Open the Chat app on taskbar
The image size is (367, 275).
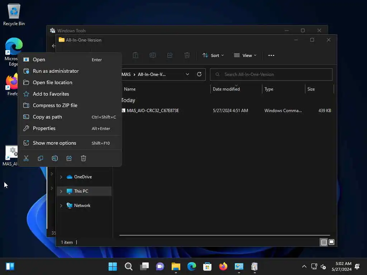[160, 266]
